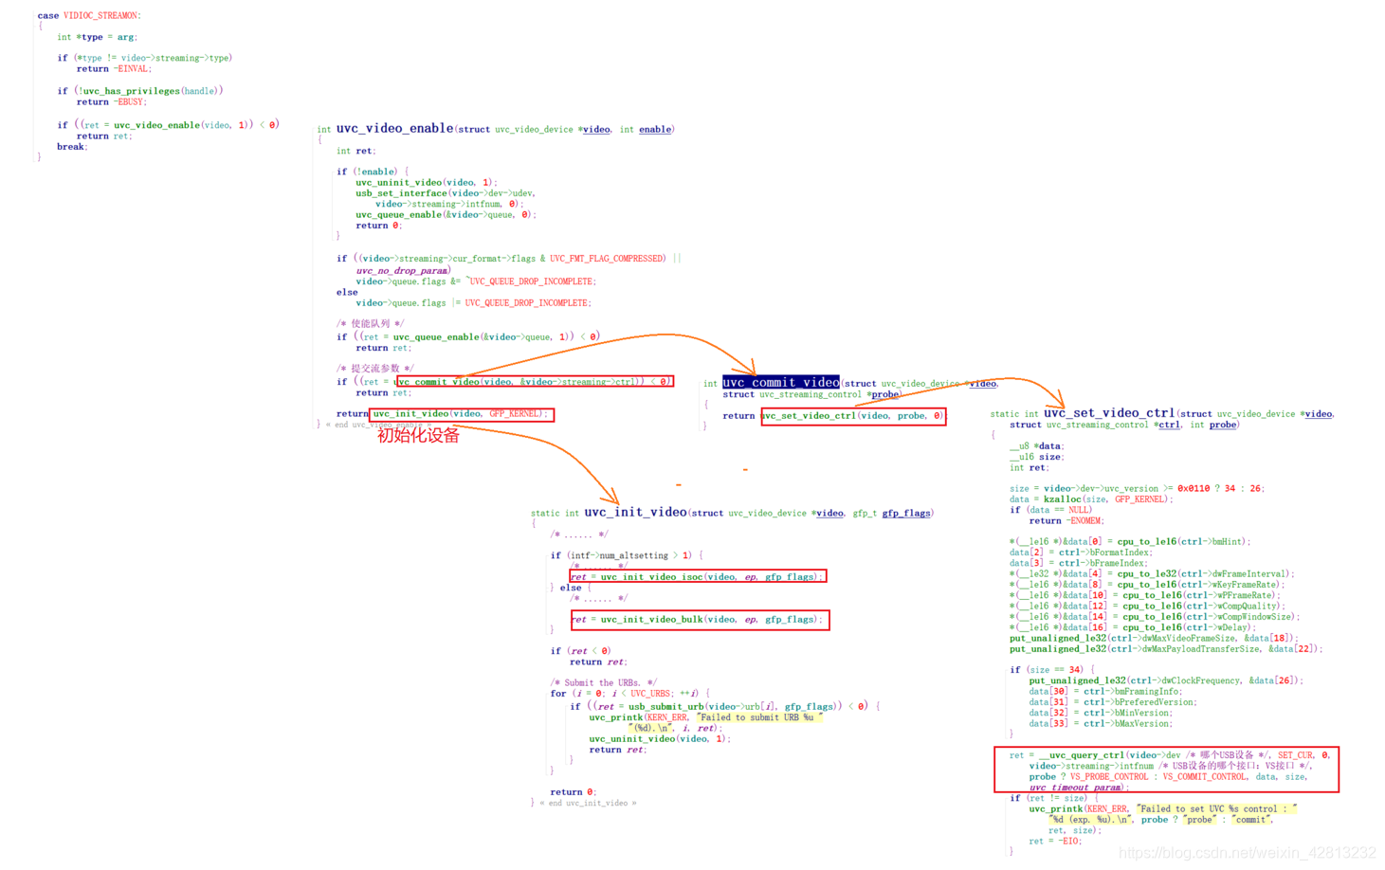
Task: Click 'data[3] = ctrl->bFrameIndex;' line
Action: tap(1079, 563)
